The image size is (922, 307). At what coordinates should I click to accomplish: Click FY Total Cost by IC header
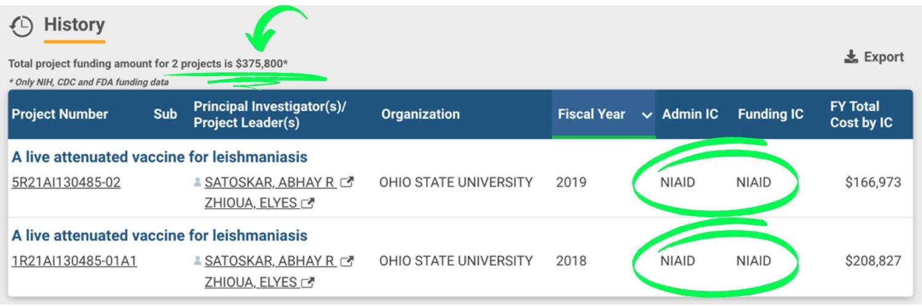(x=861, y=114)
